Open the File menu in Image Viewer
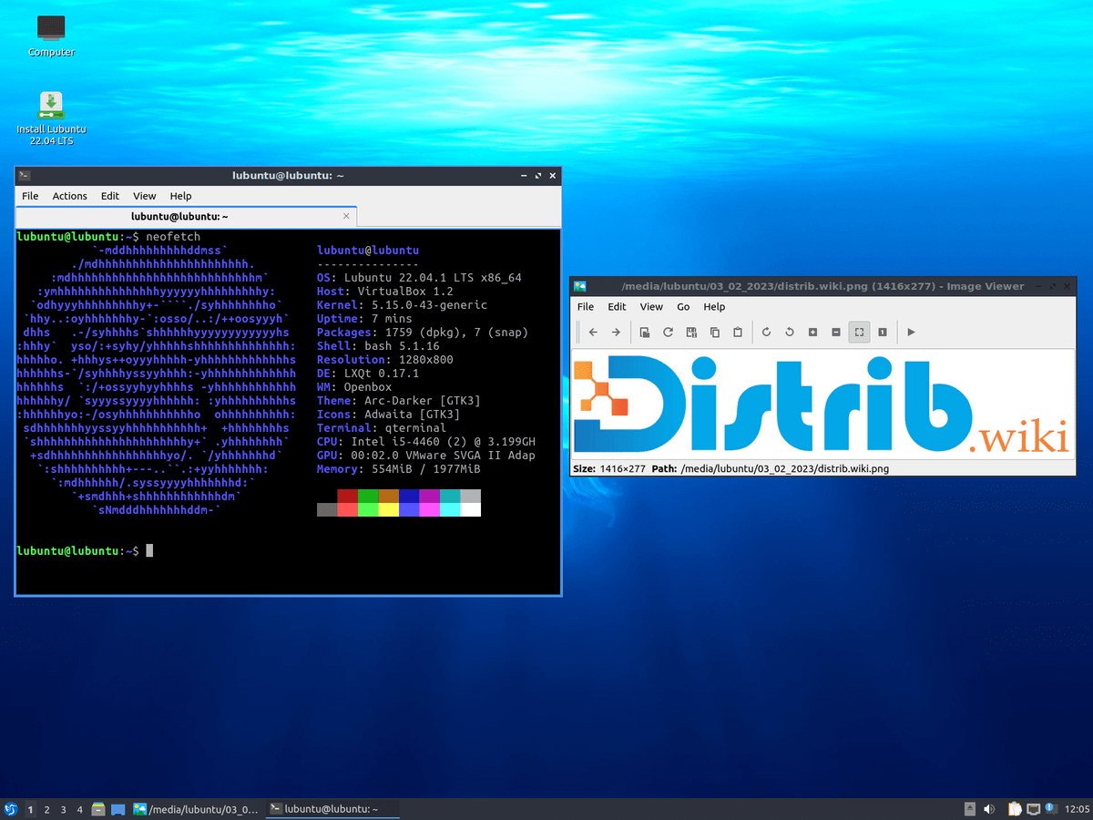 586,306
